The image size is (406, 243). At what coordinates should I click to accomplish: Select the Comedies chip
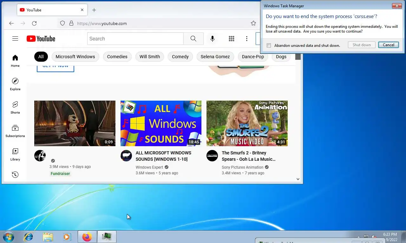click(117, 57)
